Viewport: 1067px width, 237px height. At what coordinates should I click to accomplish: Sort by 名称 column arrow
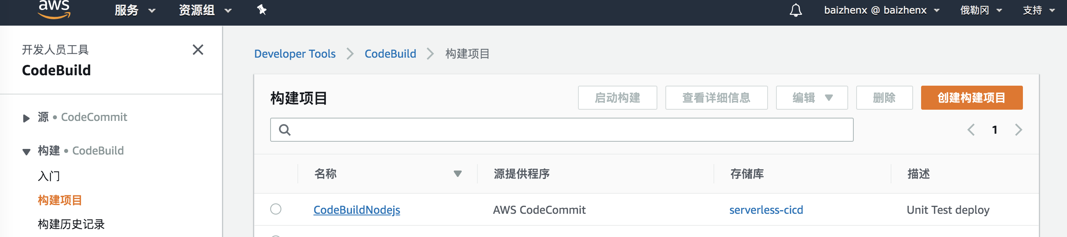[457, 174]
